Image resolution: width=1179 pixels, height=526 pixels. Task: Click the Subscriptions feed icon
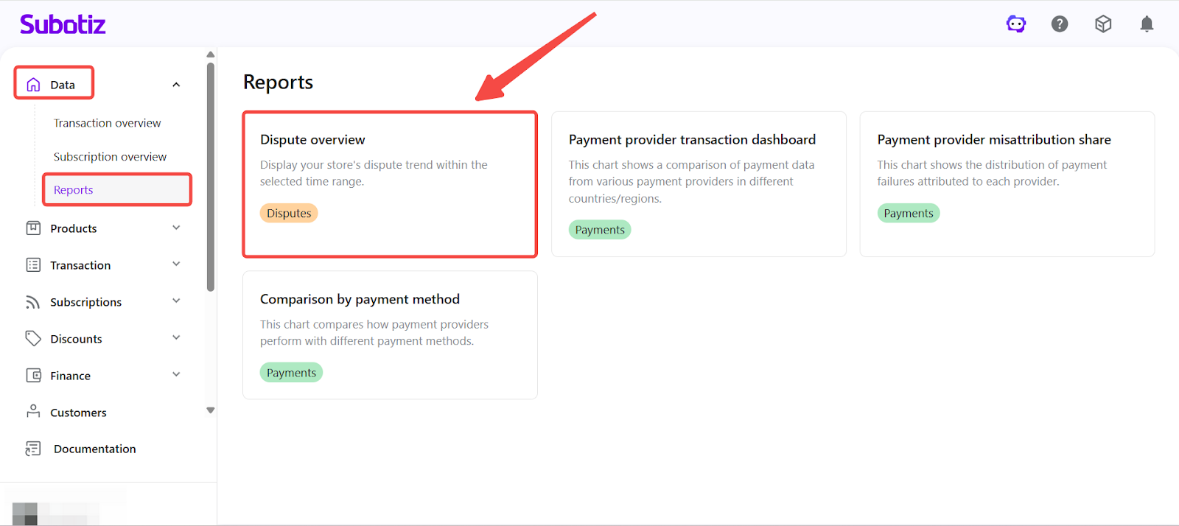click(33, 302)
